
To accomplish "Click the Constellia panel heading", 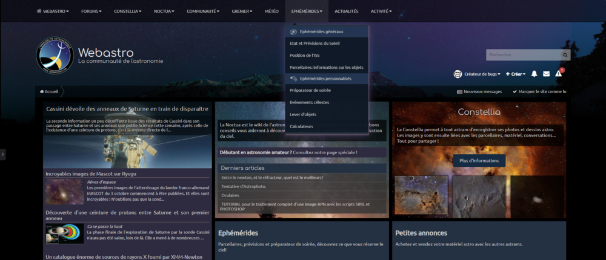I will pyautogui.click(x=479, y=112).
